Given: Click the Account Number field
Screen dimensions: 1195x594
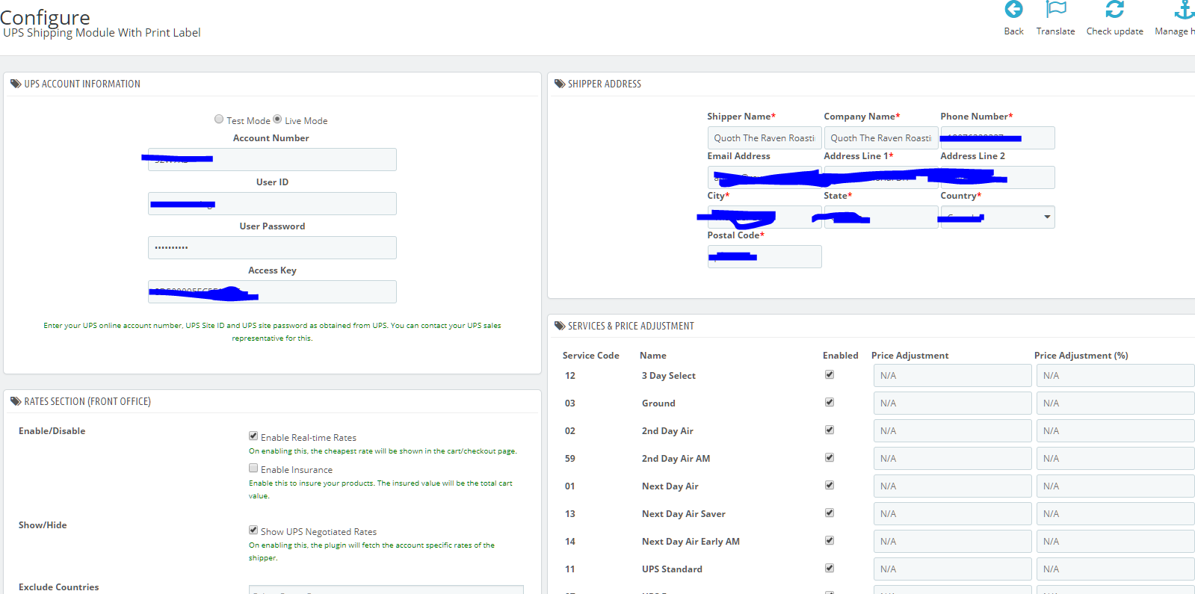Looking at the screenshot, I should pos(272,159).
